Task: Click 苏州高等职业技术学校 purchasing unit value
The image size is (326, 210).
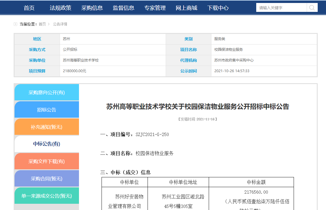Action: (81, 60)
